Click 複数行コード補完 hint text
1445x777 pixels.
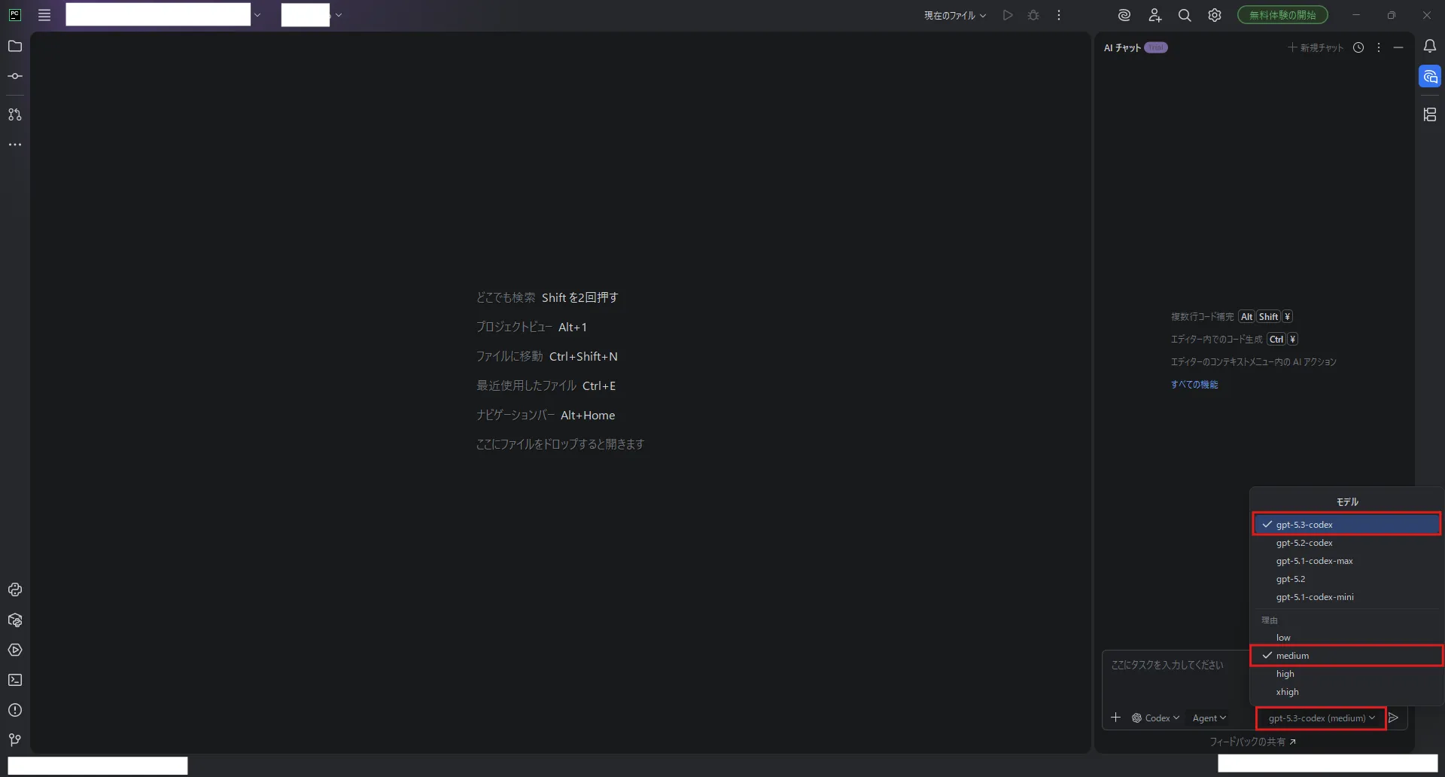point(1202,317)
